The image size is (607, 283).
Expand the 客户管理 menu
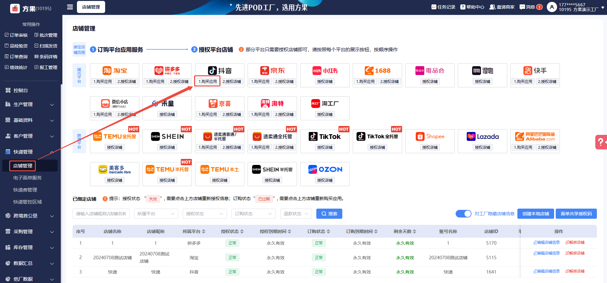(x=30, y=136)
